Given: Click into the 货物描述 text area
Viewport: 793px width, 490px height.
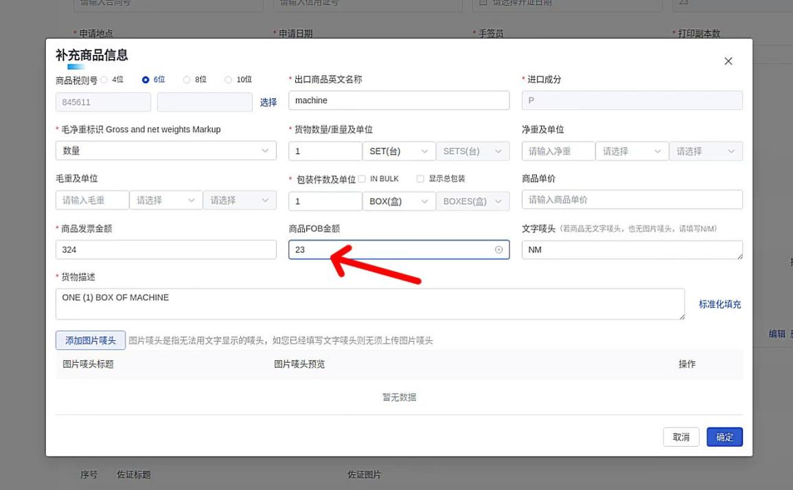Looking at the screenshot, I should (369, 304).
